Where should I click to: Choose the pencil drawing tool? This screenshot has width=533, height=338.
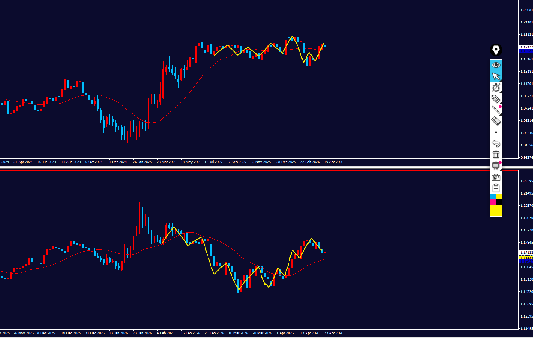point(496,99)
